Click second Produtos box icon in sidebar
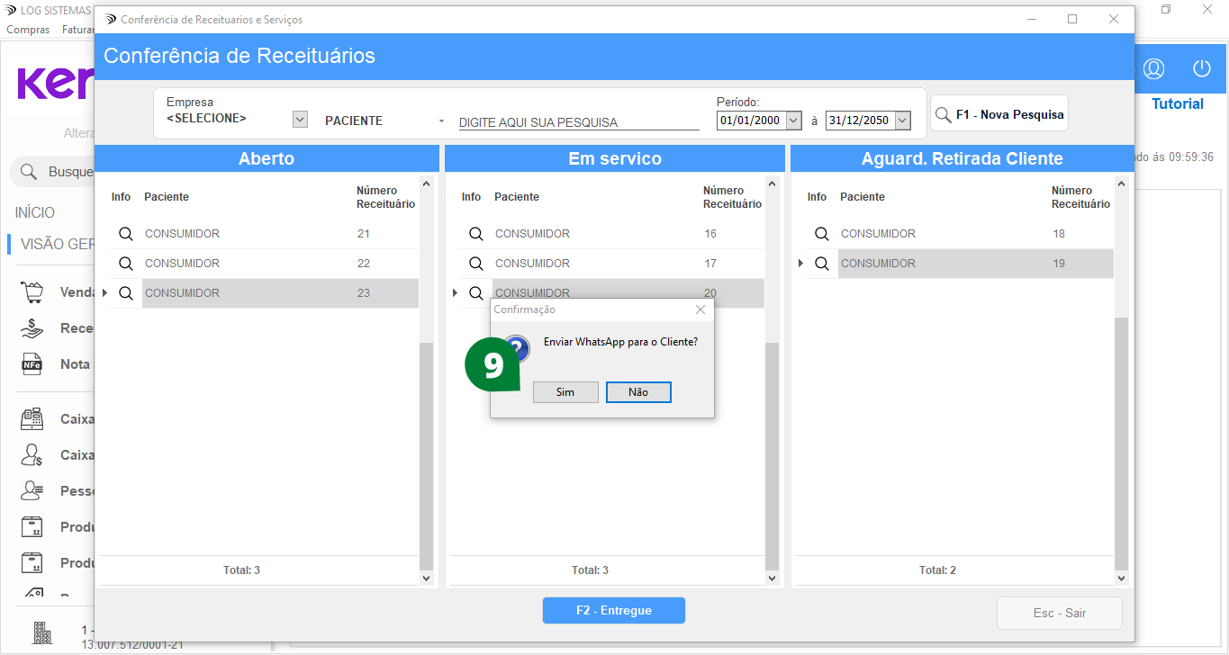Image resolution: width=1229 pixels, height=655 pixels. tap(32, 563)
